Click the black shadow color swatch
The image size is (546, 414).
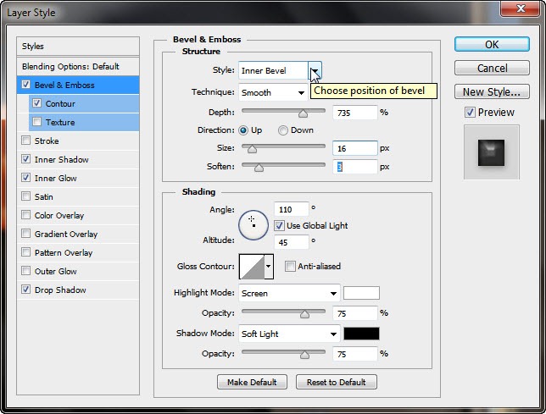(x=361, y=334)
